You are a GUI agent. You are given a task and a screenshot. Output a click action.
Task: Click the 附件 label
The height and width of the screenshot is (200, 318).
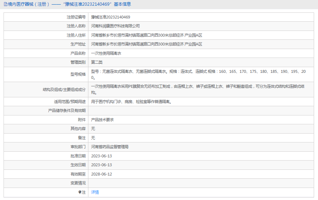click(82, 120)
